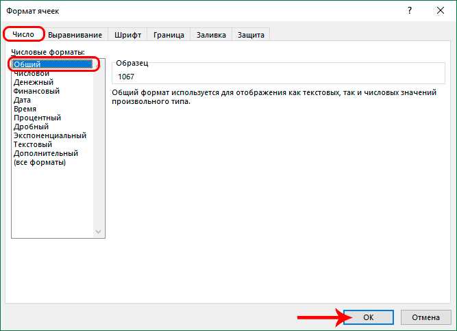Select Числовой in the formats list
457x331 pixels.
click(x=53, y=73)
